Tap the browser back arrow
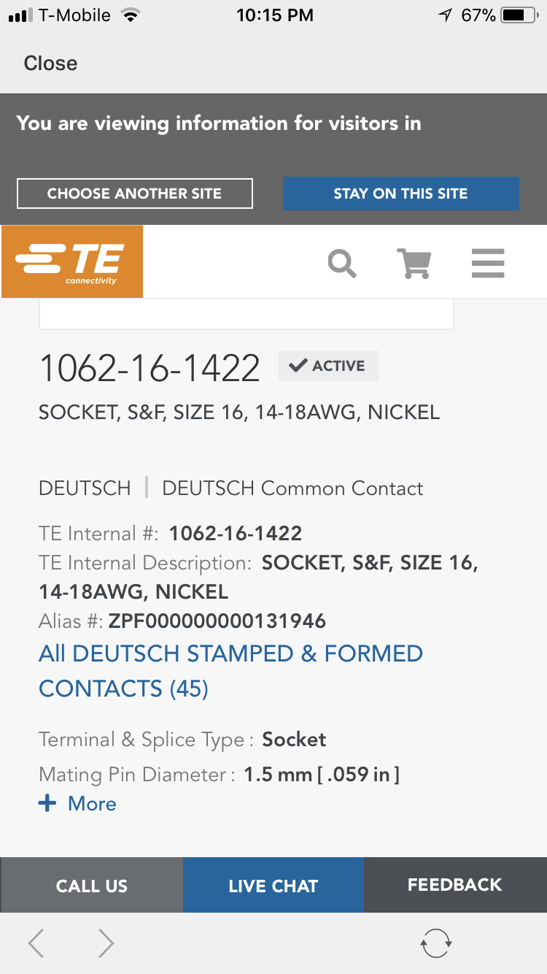Viewport: 547px width, 974px height. [x=36, y=943]
